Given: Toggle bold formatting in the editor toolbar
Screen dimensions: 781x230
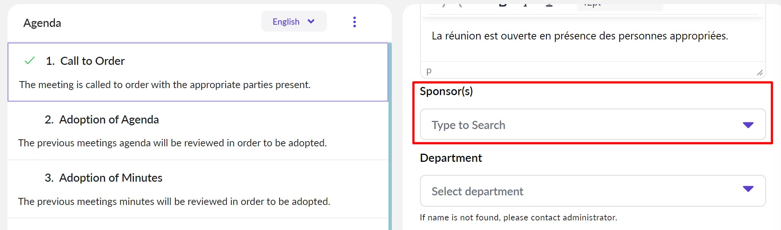Looking at the screenshot, I should 502,5.
